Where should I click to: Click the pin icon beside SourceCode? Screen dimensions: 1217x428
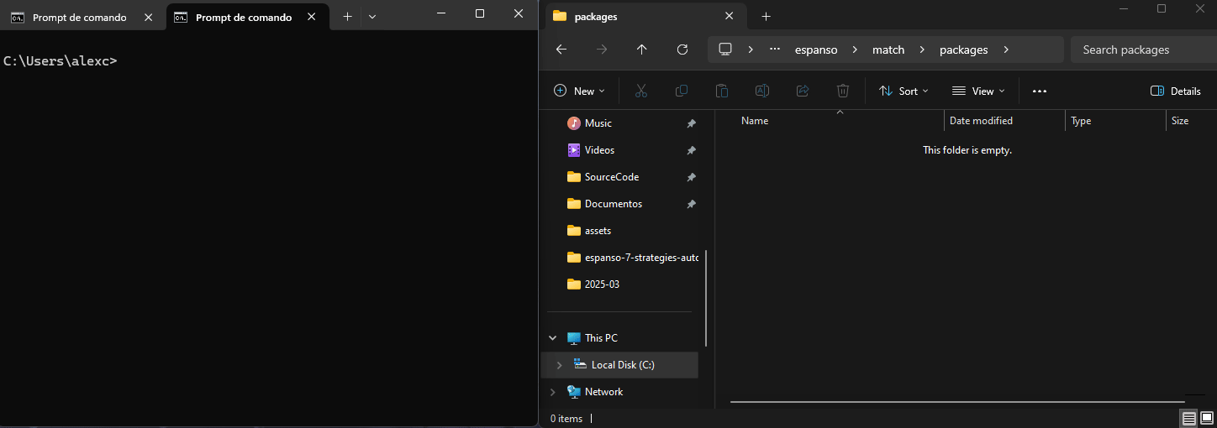coord(691,177)
